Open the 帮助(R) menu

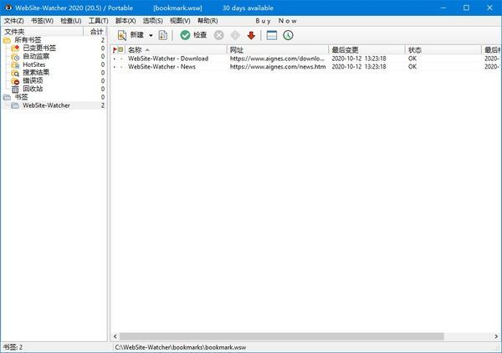(207, 21)
